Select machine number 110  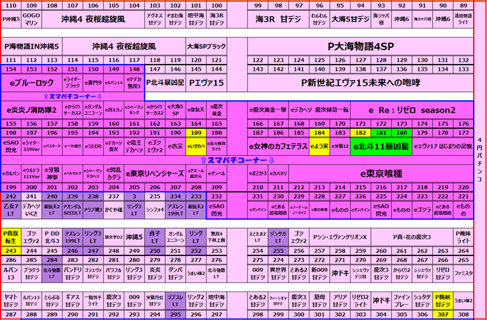point(11,6)
